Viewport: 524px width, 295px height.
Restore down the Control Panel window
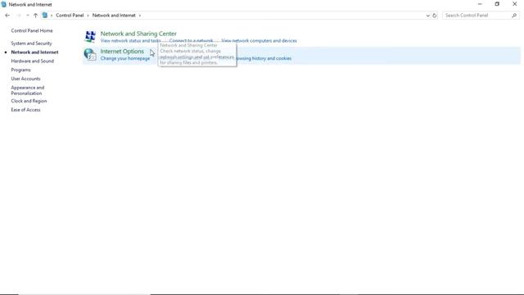coord(497,4)
